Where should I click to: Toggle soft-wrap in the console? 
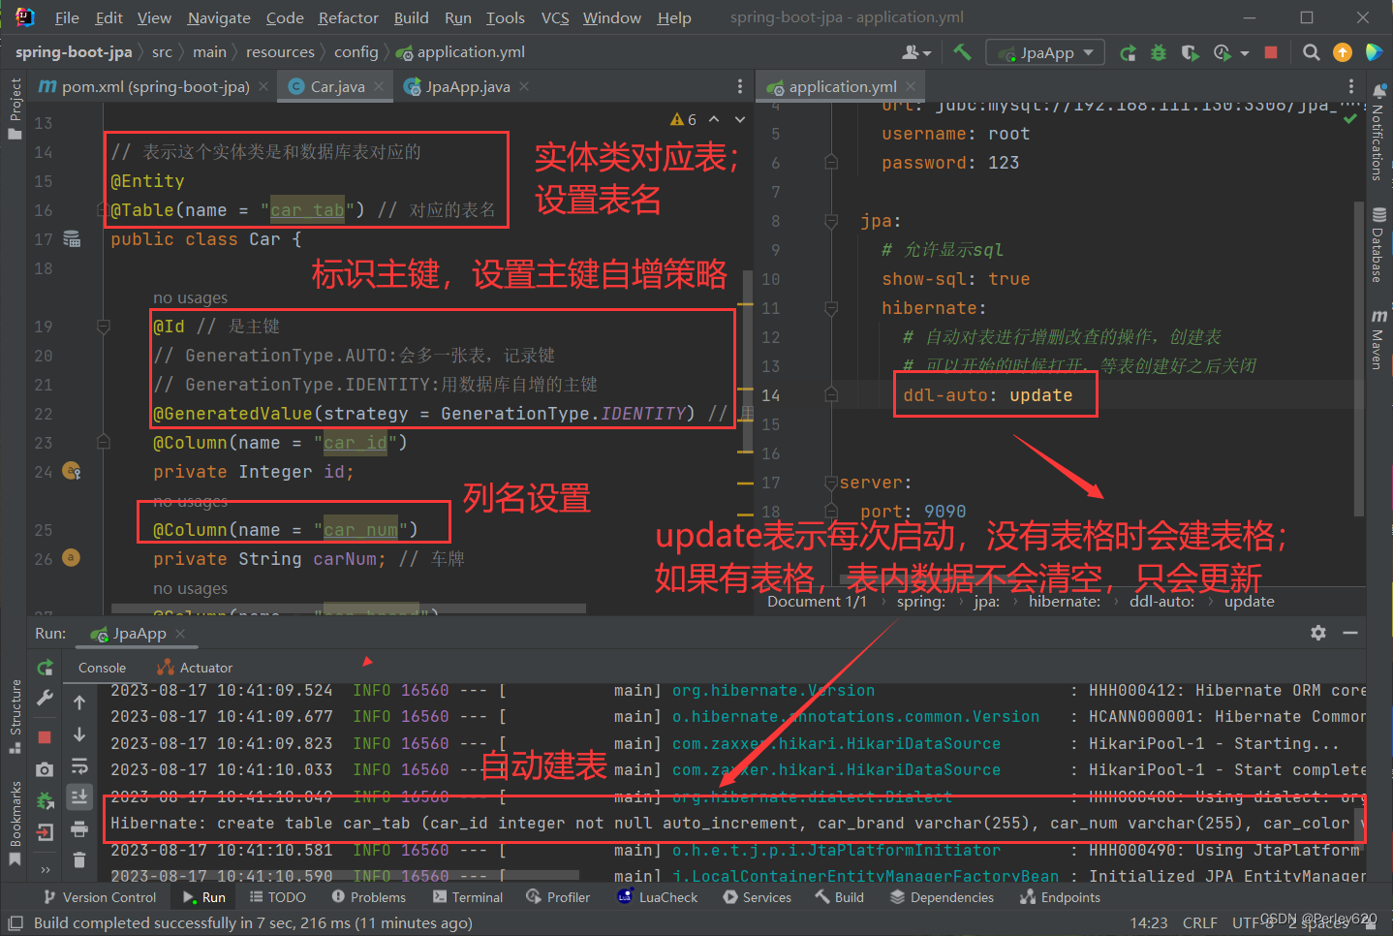79,765
